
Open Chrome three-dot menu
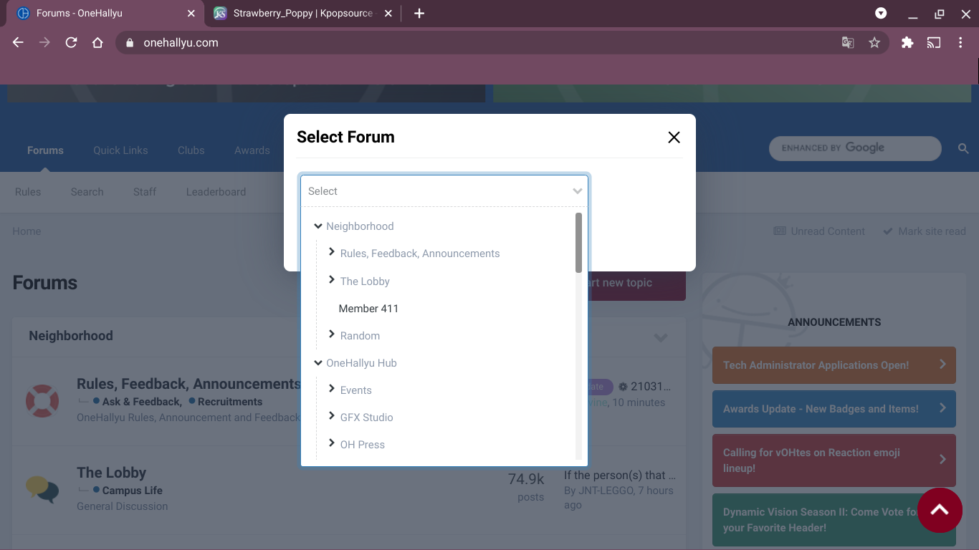(960, 43)
